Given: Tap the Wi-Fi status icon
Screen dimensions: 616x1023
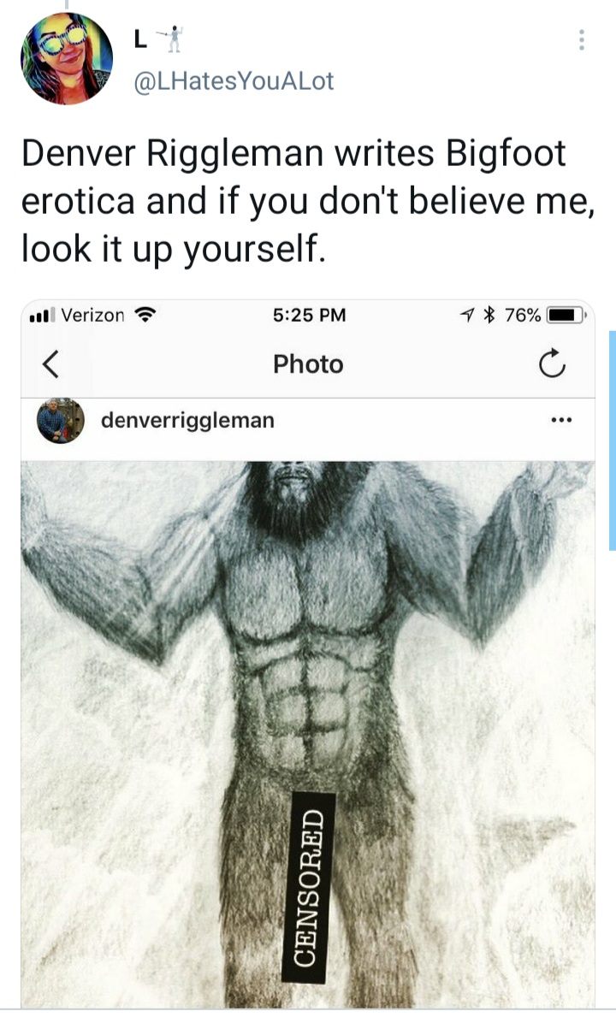Looking at the screenshot, I should click(145, 315).
